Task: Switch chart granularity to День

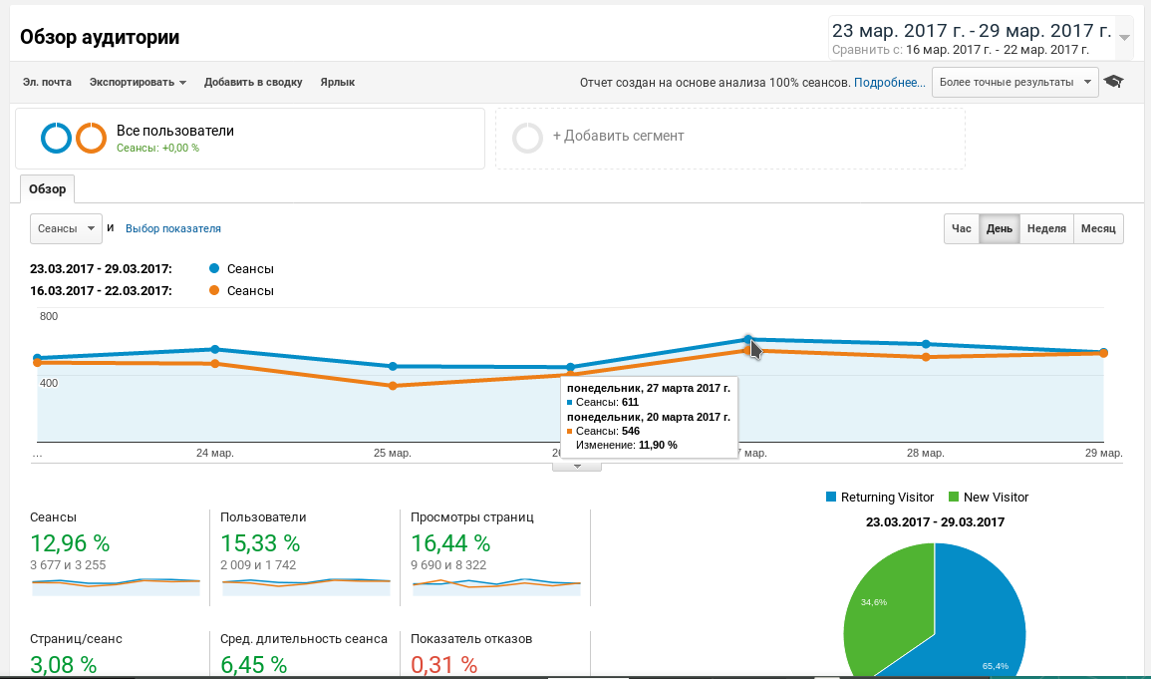Action: 1000,228
